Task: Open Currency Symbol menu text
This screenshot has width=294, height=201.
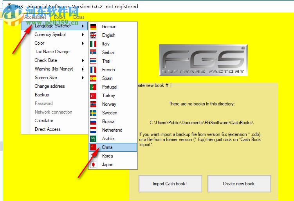Action: coord(50,34)
